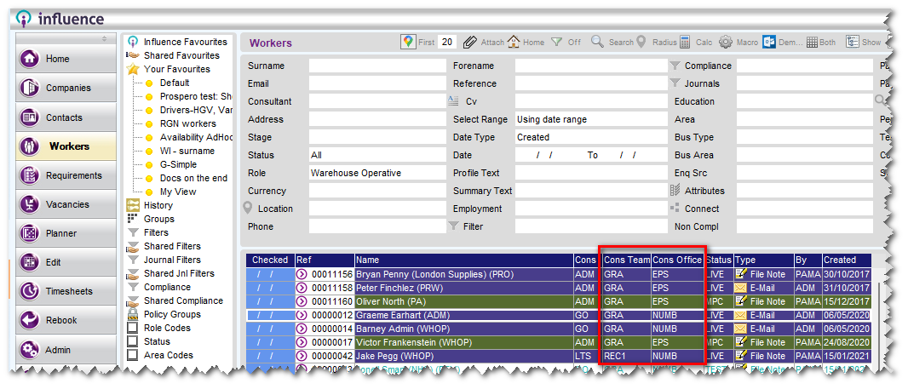
Task: Click the Both grid view icon
Action: [812, 42]
